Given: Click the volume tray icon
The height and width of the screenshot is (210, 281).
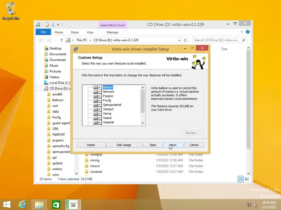Looking at the screenshot, I should pos(255,205).
